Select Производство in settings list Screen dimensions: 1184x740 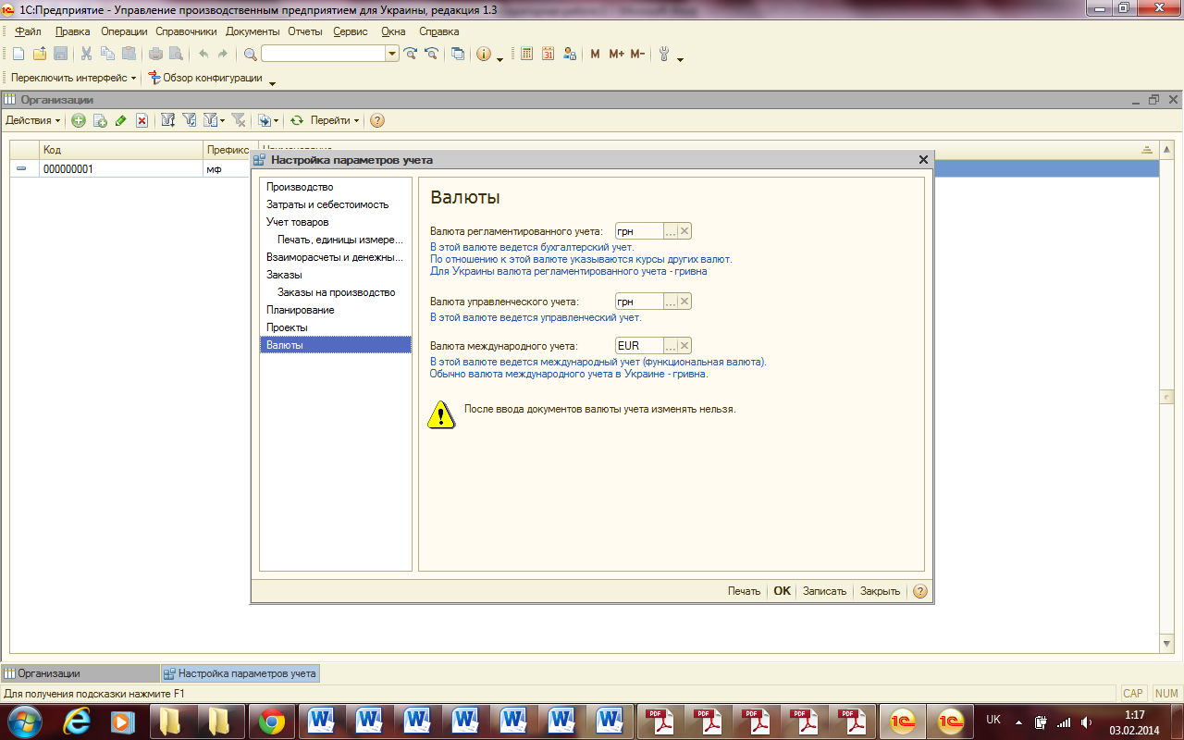point(336,187)
